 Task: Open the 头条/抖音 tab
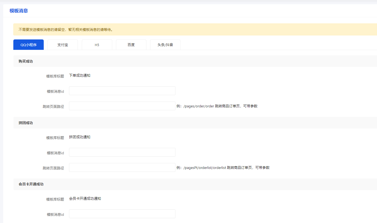tap(165, 45)
